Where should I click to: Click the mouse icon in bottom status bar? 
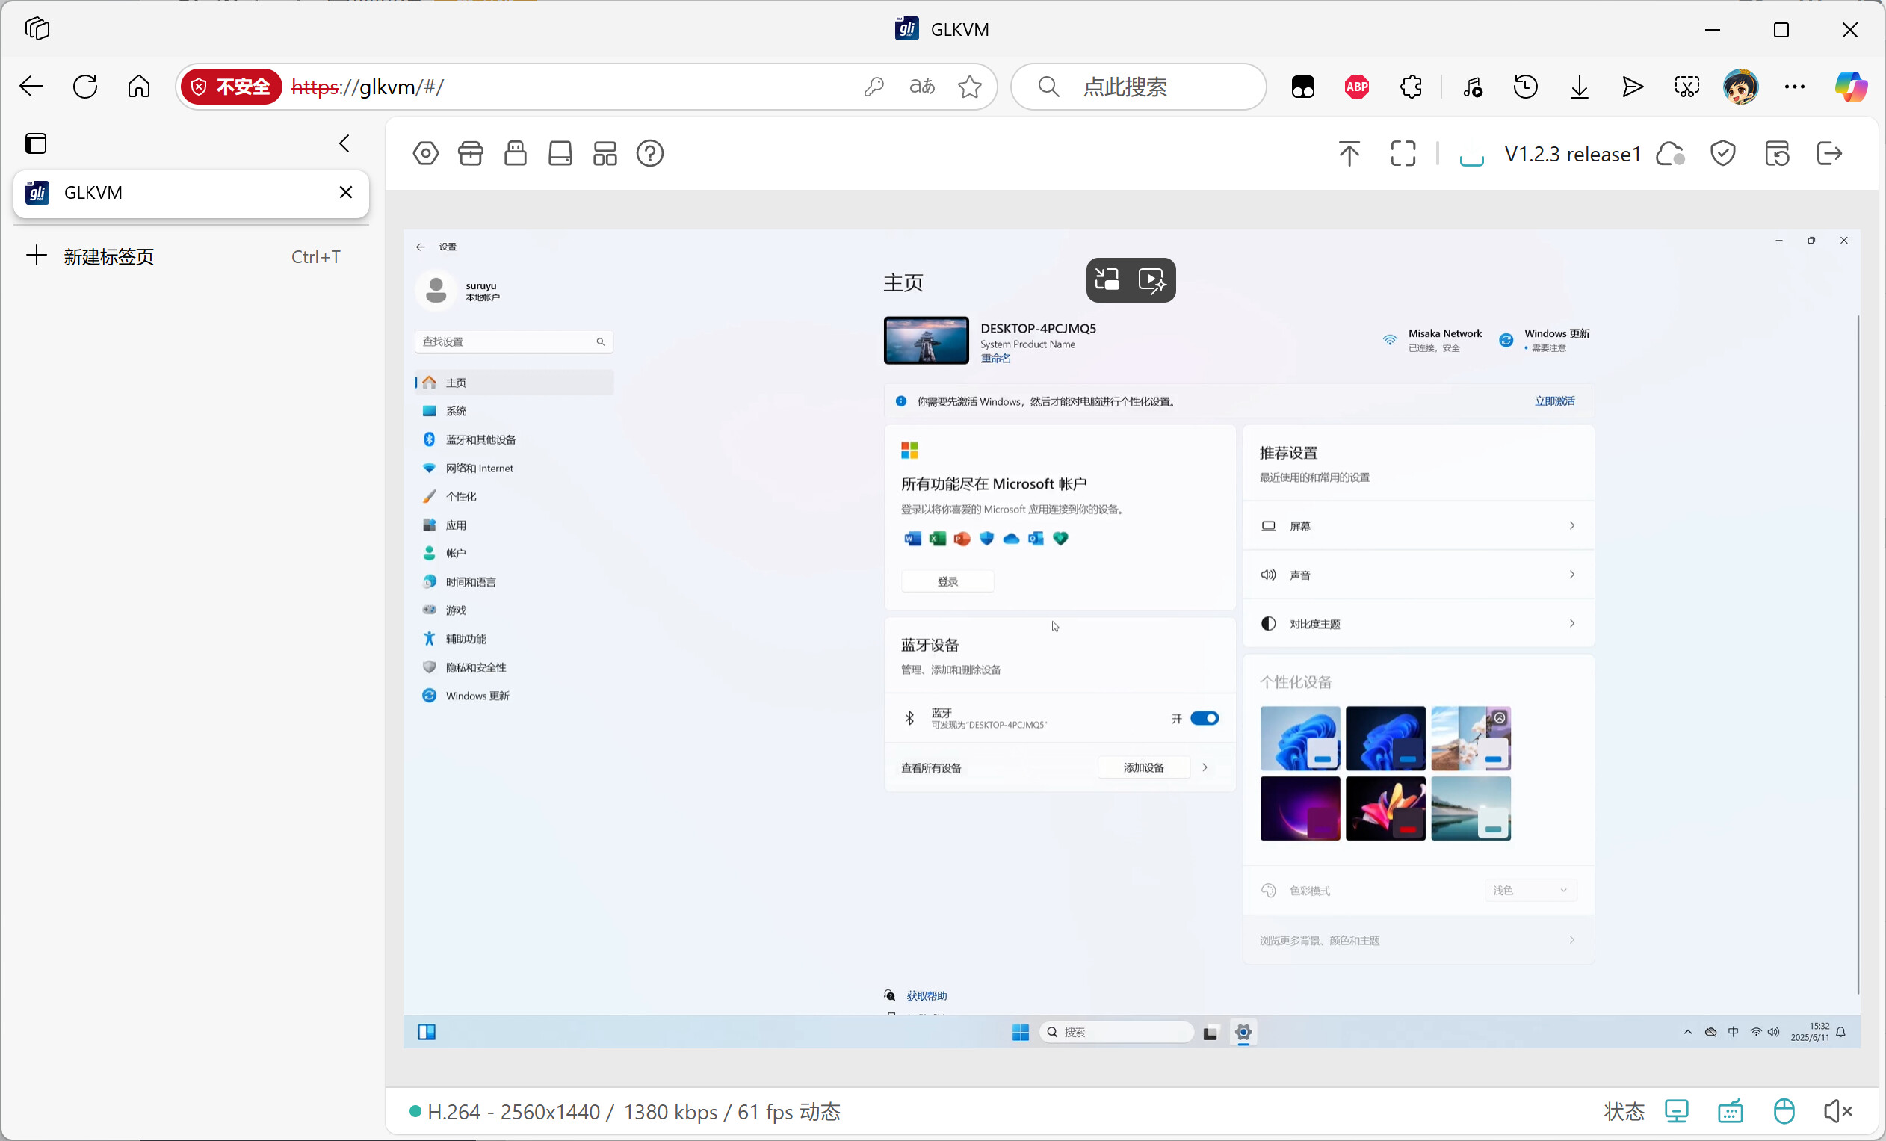[x=1784, y=1111]
